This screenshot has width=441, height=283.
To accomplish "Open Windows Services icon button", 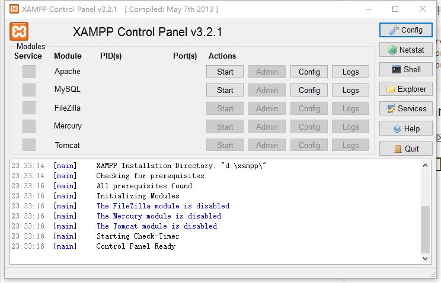I will [x=405, y=108].
